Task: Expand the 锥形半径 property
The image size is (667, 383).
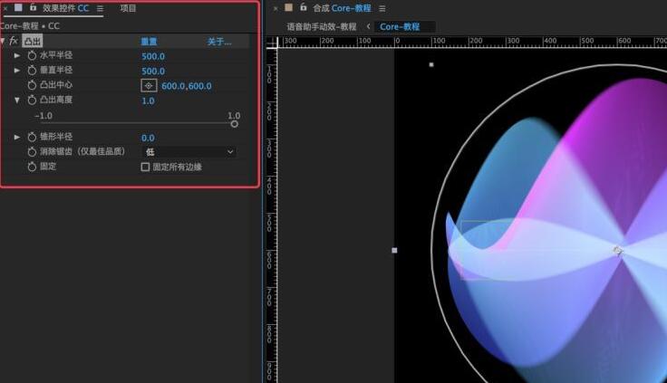Action: (x=17, y=138)
